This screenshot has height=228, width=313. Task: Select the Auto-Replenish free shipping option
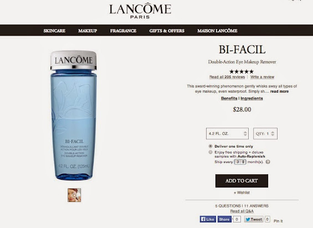(210, 152)
